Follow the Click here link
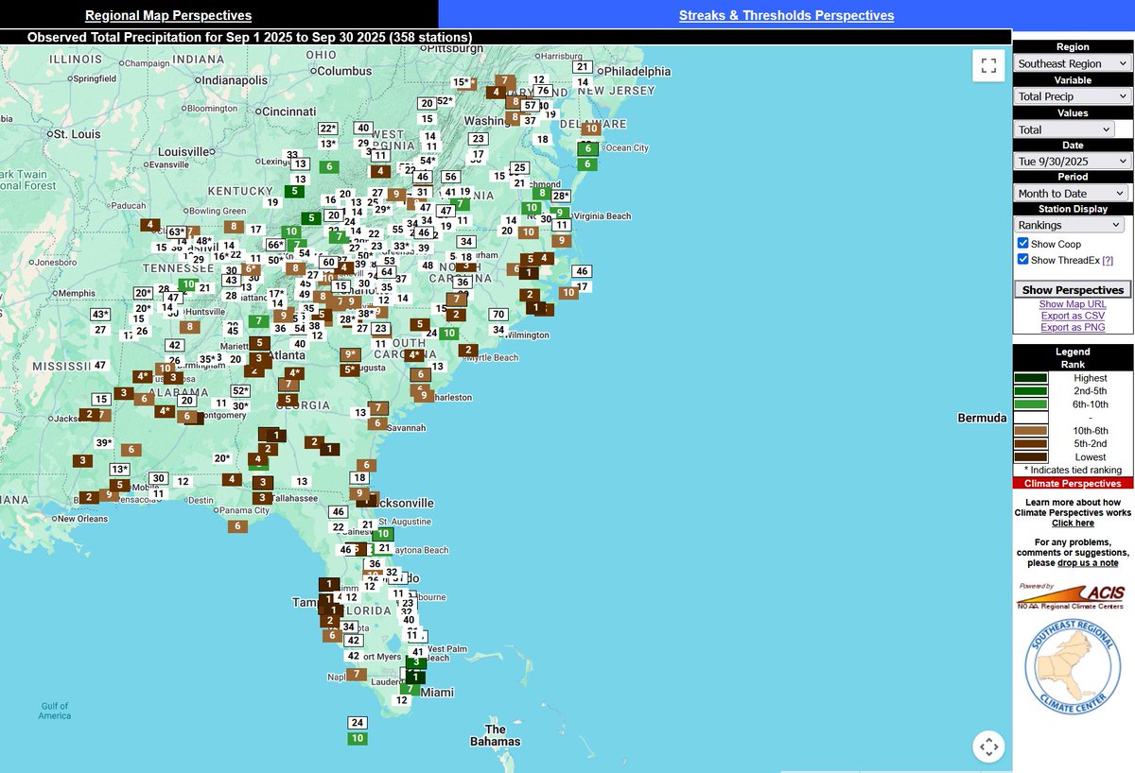 [x=1073, y=523]
